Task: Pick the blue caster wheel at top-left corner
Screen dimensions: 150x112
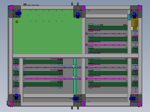Action: point(18,13)
